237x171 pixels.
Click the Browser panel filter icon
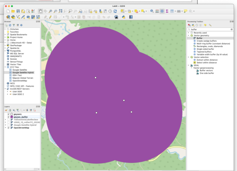click(x=14, y=25)
